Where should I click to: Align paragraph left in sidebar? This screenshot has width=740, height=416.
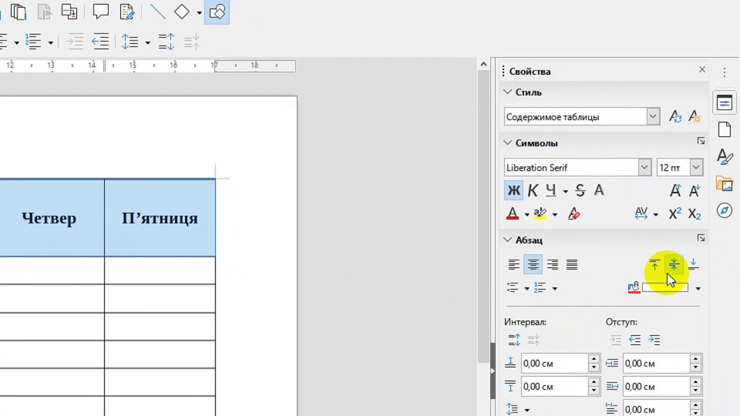click(x=514, y=265)
